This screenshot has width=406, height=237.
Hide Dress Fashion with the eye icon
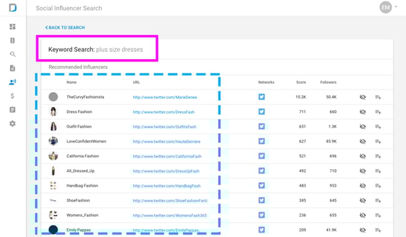(x=363, y=112)
